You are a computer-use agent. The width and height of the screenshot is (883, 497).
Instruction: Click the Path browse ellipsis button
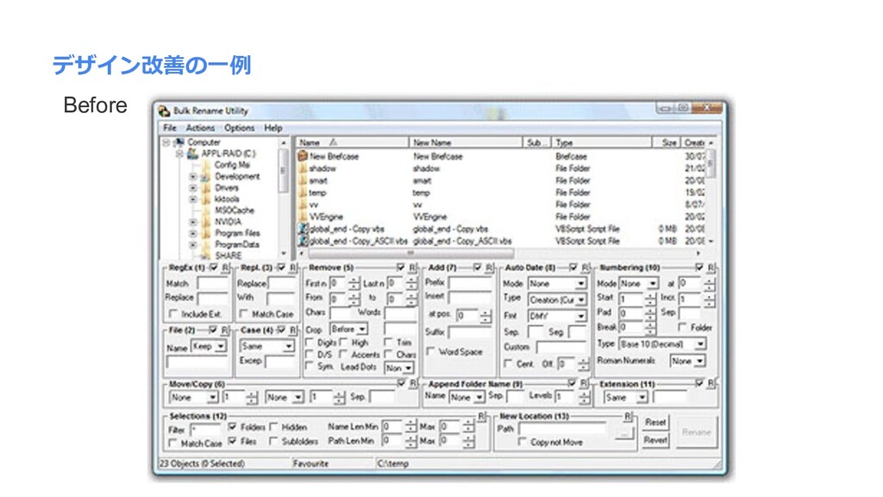[623, 433]
